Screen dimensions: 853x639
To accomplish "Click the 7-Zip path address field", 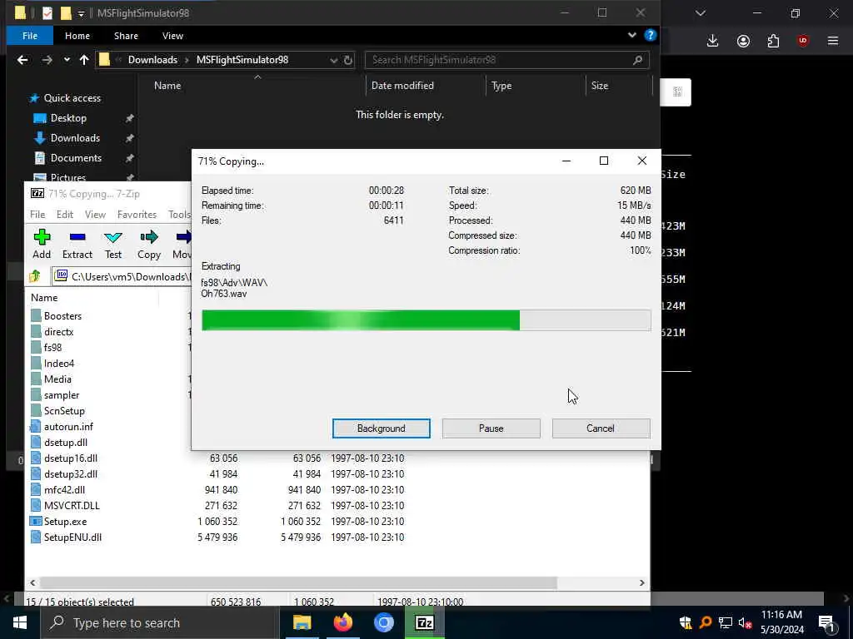I will click(122, 276).
